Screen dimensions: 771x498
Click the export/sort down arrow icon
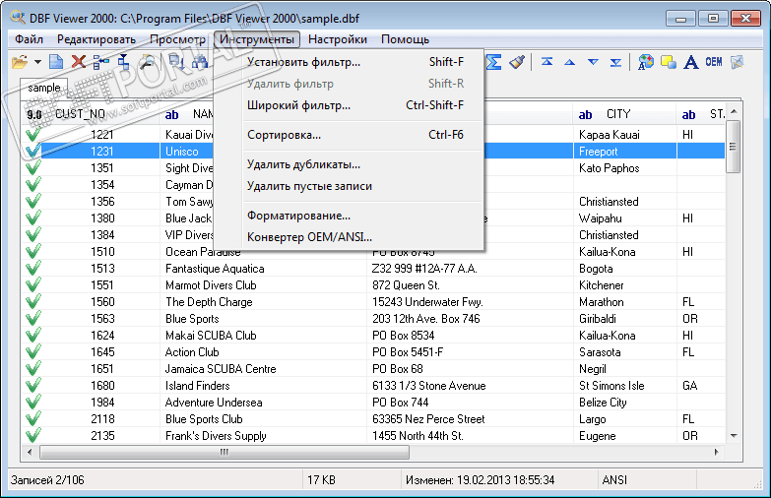[x=176, y=62]
